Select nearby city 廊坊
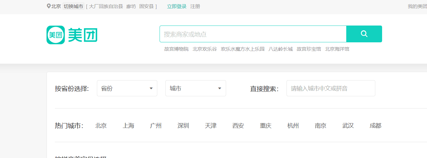This screenshot has width=427, height=158. 131,6
